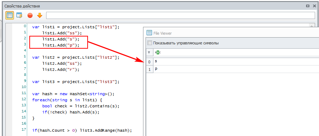The image size is (319, 136).
Task: Click the empty input field in toolbar
Action: tap(181, 15)
